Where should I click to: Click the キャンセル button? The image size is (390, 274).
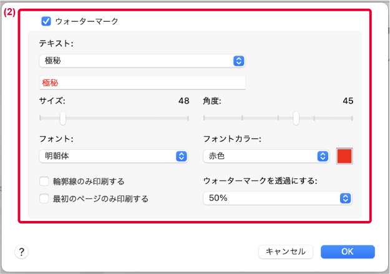click(286, 252)
